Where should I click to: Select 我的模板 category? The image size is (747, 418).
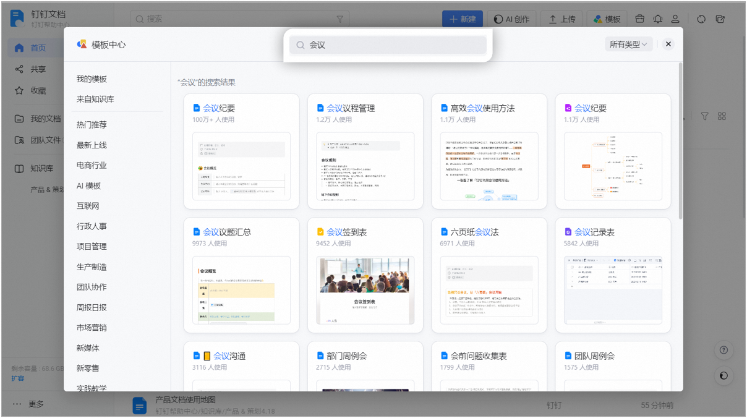92,79
